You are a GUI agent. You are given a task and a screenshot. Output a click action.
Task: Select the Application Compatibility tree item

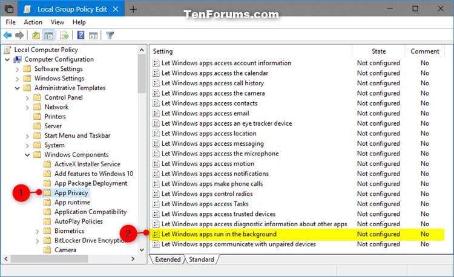click(91, 212)
